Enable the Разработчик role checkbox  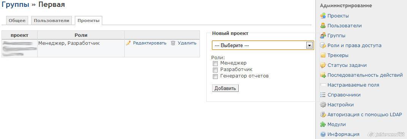(215, 70)
